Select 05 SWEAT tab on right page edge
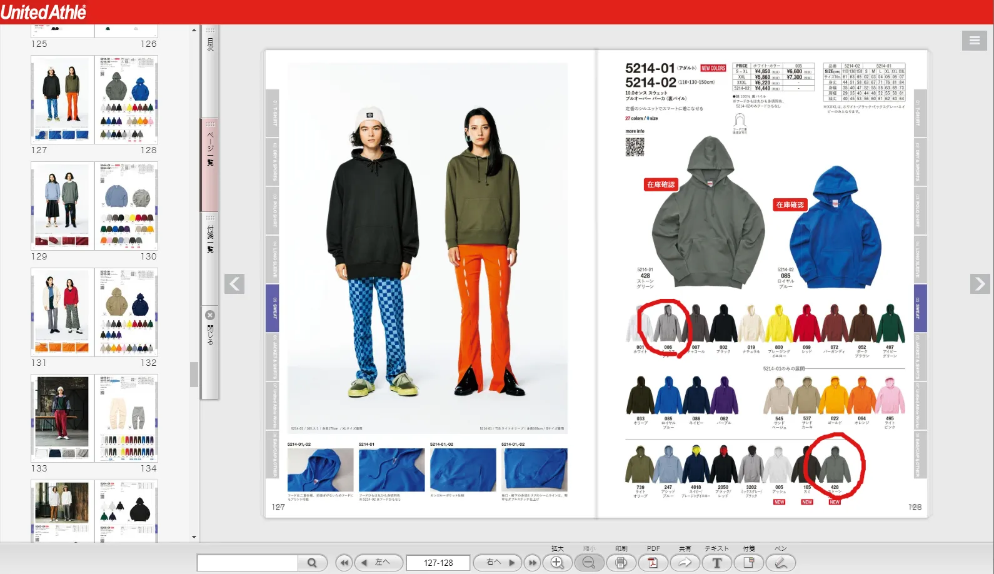Image resolution: width=994 pixels, height=574 pixels. (x=920, y=308)
